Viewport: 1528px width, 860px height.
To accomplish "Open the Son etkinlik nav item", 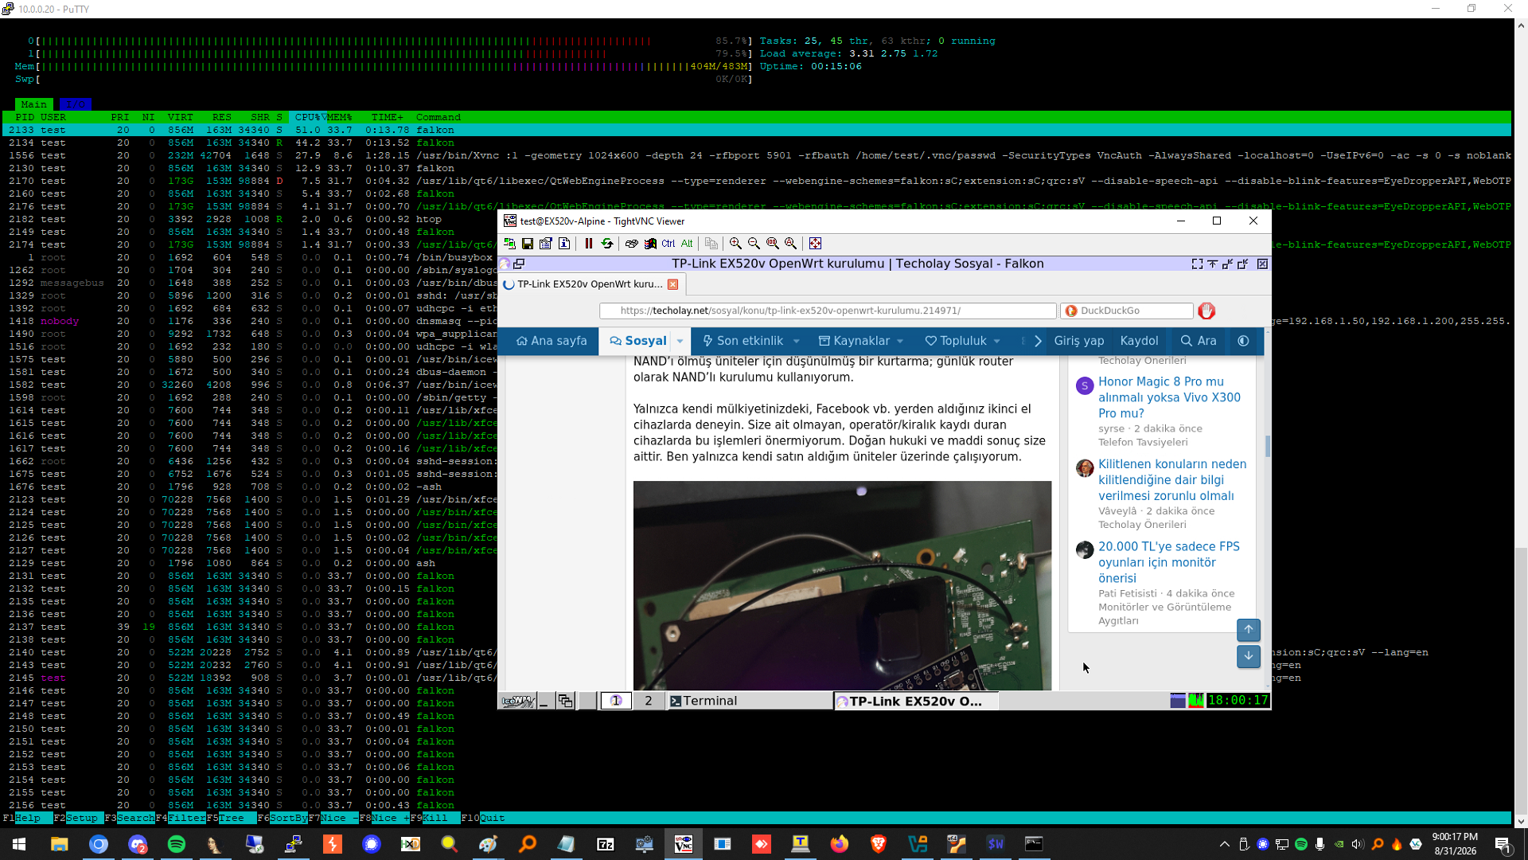I will coord(743,341).
